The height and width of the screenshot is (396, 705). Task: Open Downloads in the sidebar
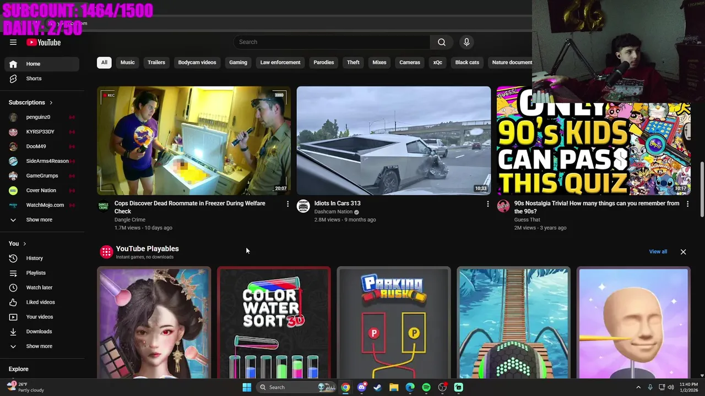42,332
